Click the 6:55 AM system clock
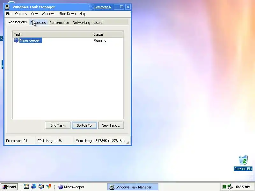The height and width of the screenshot is (191, 255). [243, 187]
